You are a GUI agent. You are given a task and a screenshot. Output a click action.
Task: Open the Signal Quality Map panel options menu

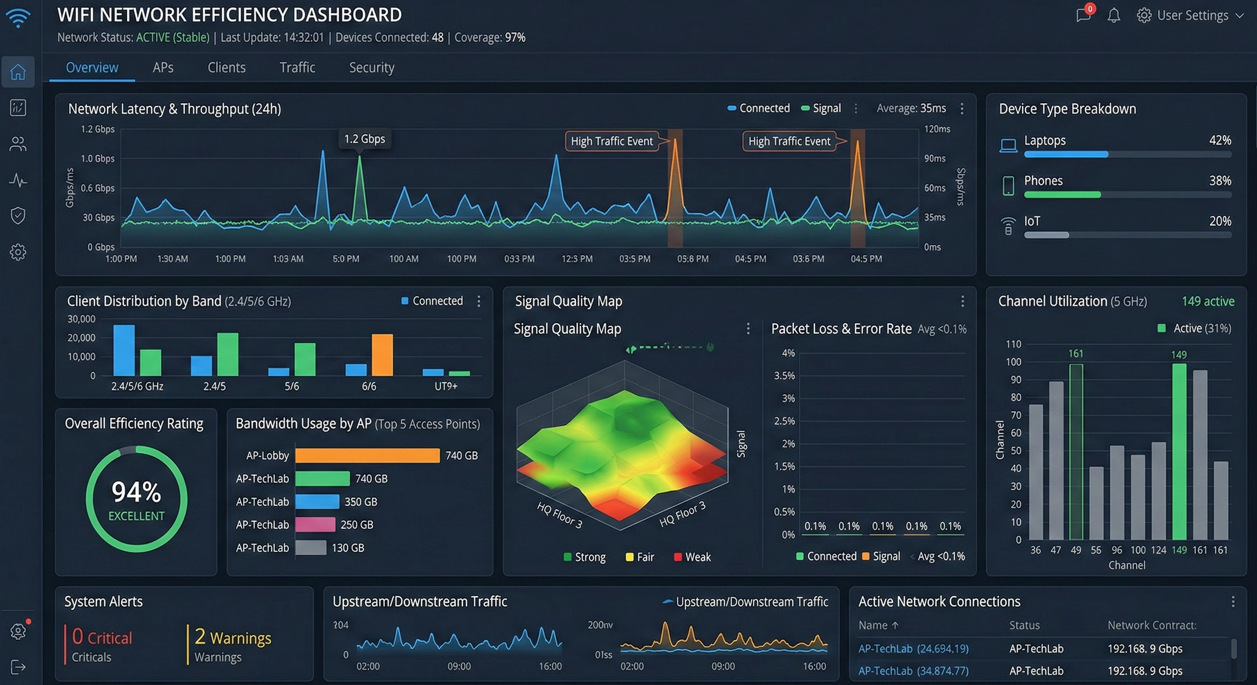coord(962,301)
